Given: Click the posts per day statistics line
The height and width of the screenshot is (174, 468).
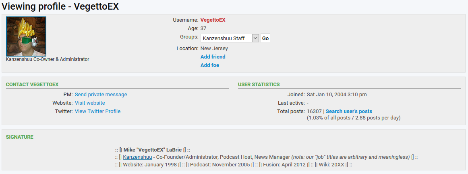Looking at the screenshot, I should [x=354, y=118].
